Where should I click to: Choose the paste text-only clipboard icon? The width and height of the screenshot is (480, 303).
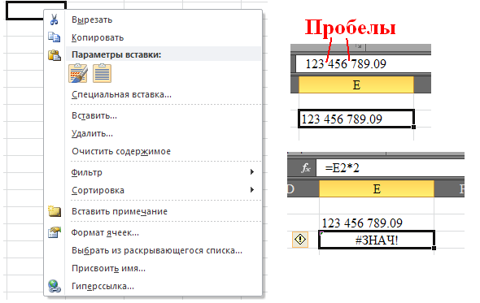[102, 73]
